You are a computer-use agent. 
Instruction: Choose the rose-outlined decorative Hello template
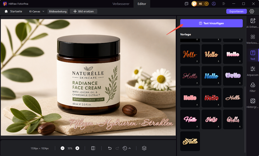pyautogui.click(x=233, y=119)
